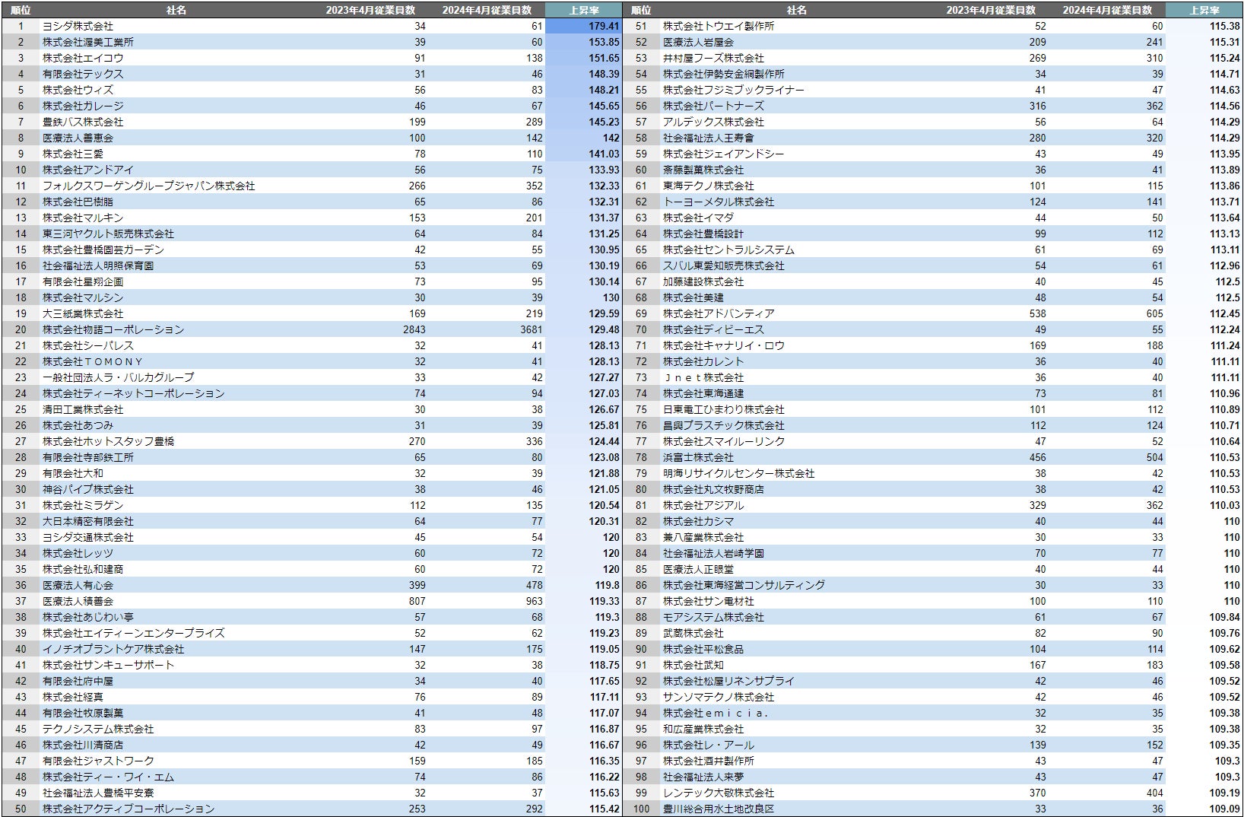Select the 一般社団法人ラ・バルカグループ cell
The width and height of the screenshot is (1244, 817).
click(x=119, y=377)
